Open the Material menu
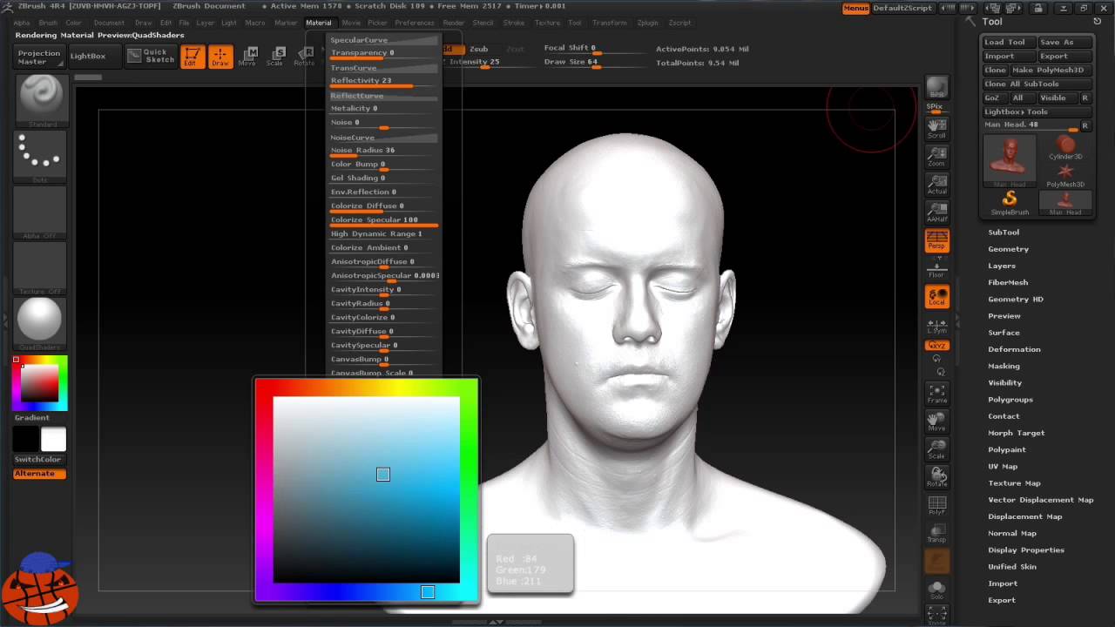The image size is (1115, 627). click(x=319, y=23)
